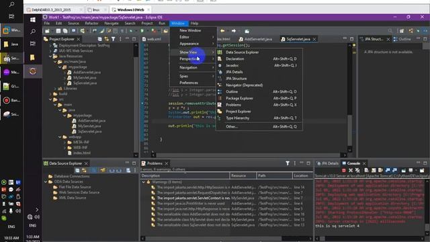
Task: Click Open Perspective icon in toolbar
Action: click(x=402, y=31)
